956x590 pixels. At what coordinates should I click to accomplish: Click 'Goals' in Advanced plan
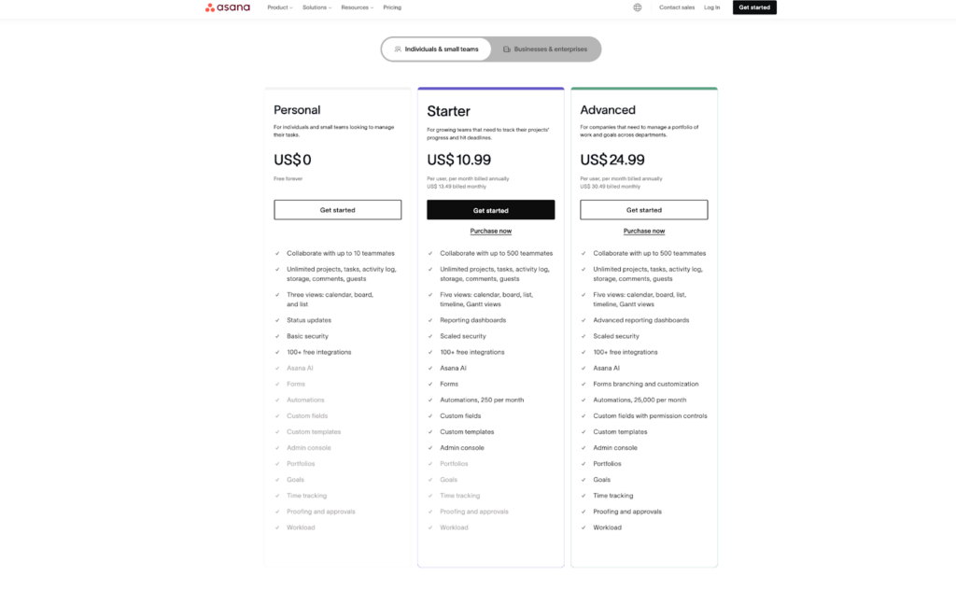pos(602,480)
